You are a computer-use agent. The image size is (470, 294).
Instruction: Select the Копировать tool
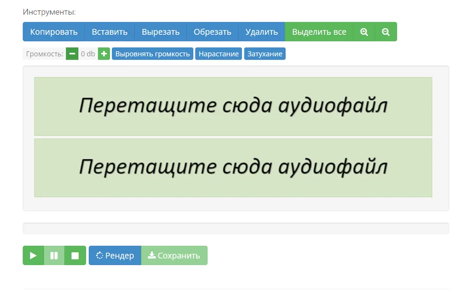(x=54, y=32)
